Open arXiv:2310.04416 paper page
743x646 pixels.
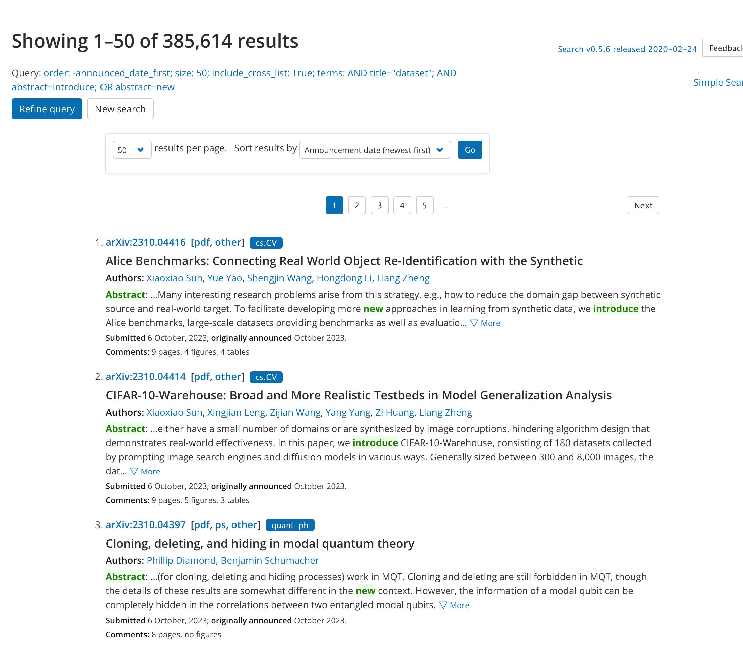145,242
